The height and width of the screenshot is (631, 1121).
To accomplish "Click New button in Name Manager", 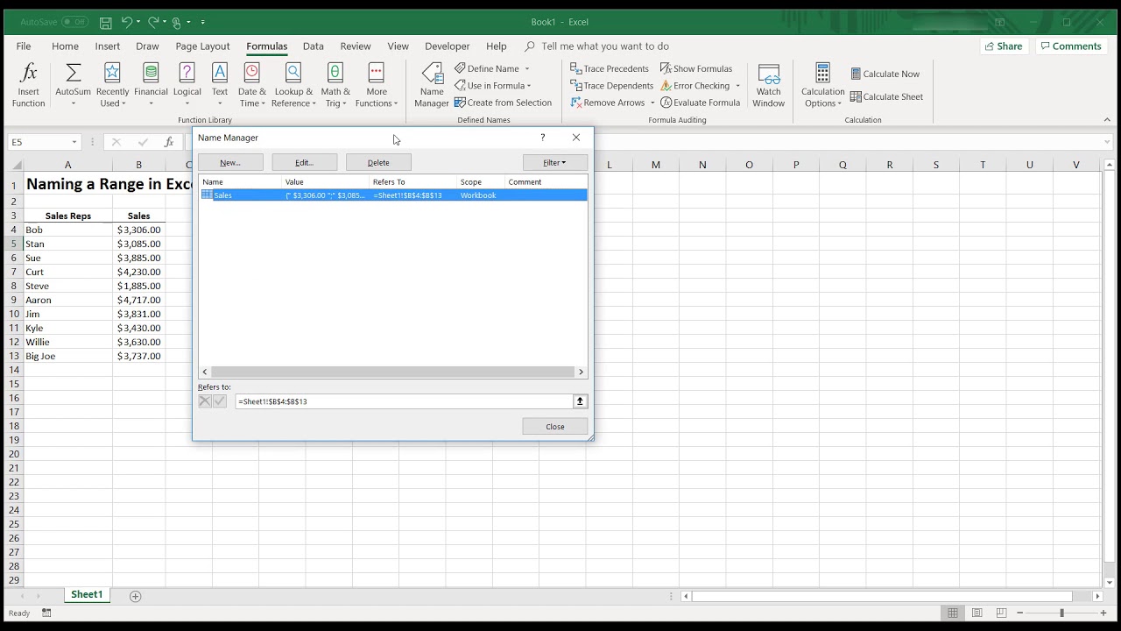I will coord(230,162).
